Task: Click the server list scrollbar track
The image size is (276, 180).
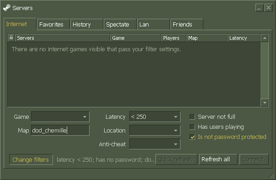Action: point(265,70)
